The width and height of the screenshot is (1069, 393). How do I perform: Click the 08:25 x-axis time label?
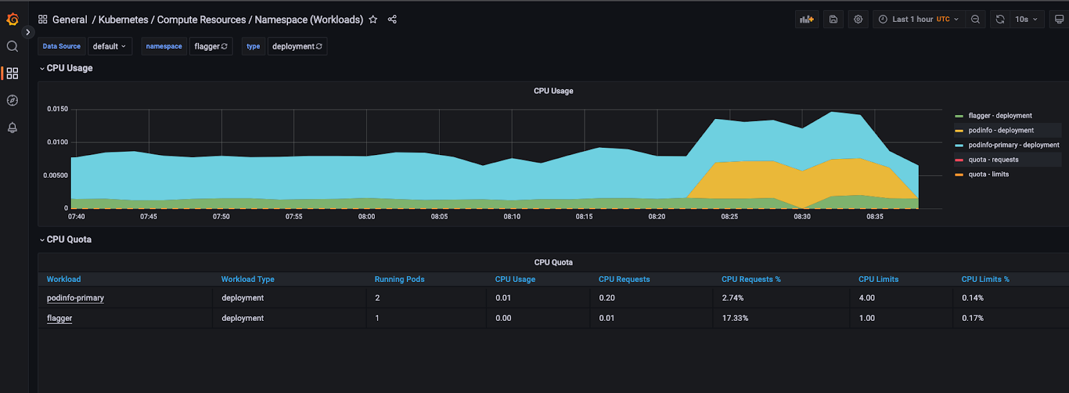point(730,217)
